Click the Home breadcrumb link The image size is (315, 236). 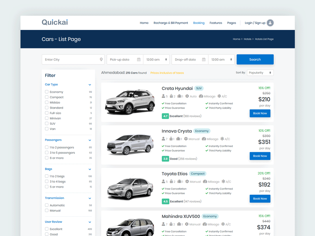237,39
